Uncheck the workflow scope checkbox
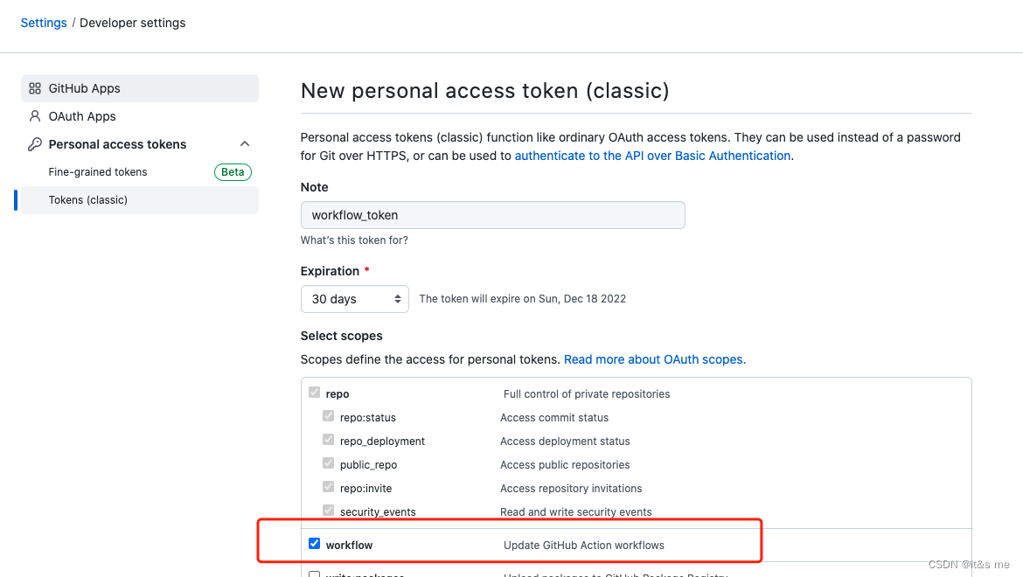Screen dimensions: 1023x577 pyautogui.click(x=315, y=544)
